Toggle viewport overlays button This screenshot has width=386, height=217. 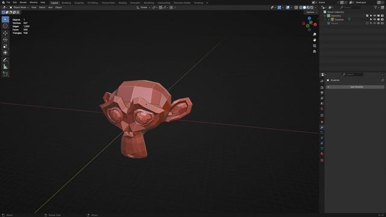coord(288,7)
